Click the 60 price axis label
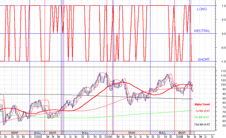 (224, 121)
